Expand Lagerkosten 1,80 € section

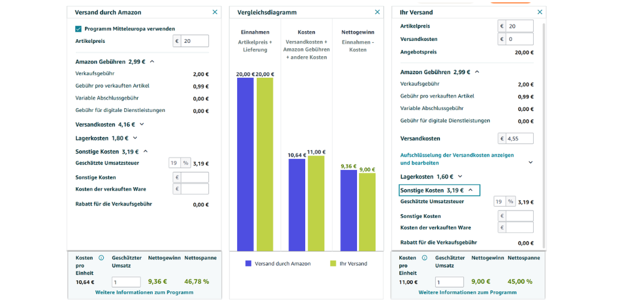pos(135,138)
